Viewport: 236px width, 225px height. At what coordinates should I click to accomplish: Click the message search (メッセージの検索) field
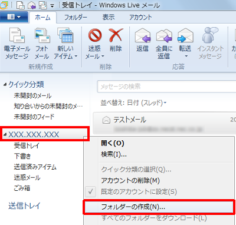pos(166,87)
